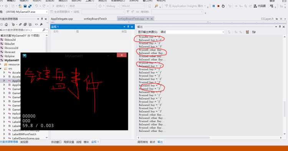Screen dimensions: 288x151
Task: Click Output panel vertical scrollbar
Action: coord(285,109)
